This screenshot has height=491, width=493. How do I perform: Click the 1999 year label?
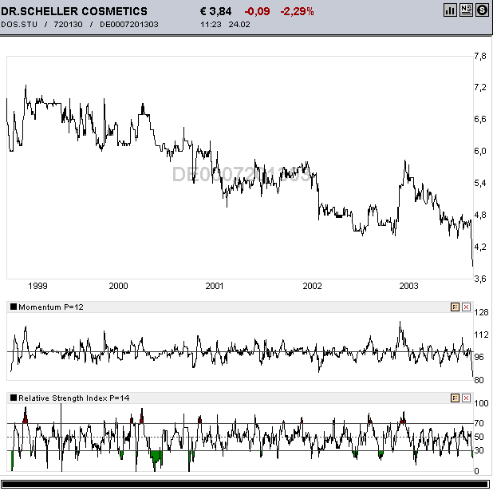(37, 286)
